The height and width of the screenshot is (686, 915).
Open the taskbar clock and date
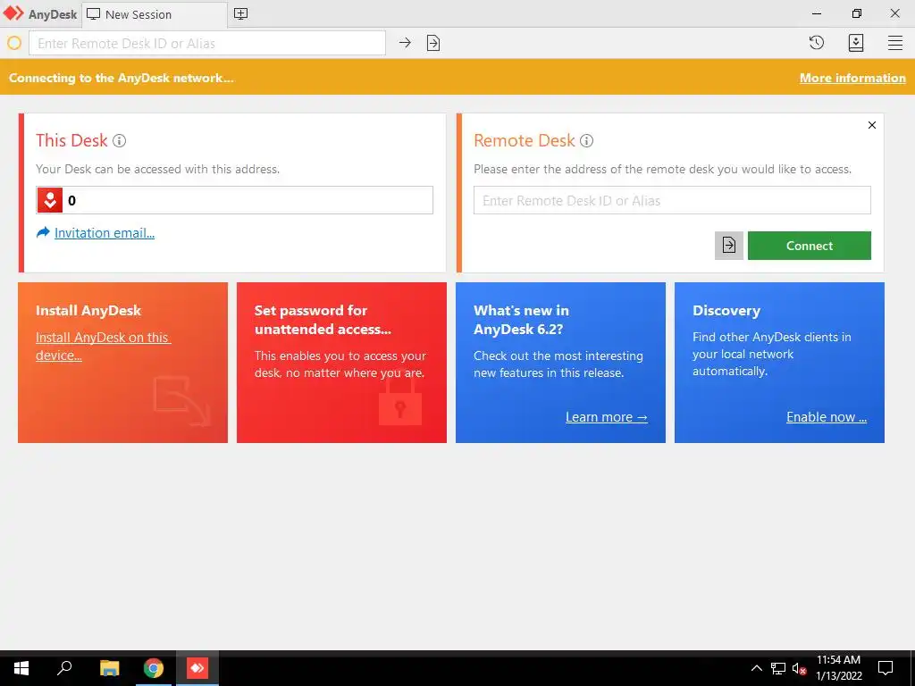tap(838, 668)
